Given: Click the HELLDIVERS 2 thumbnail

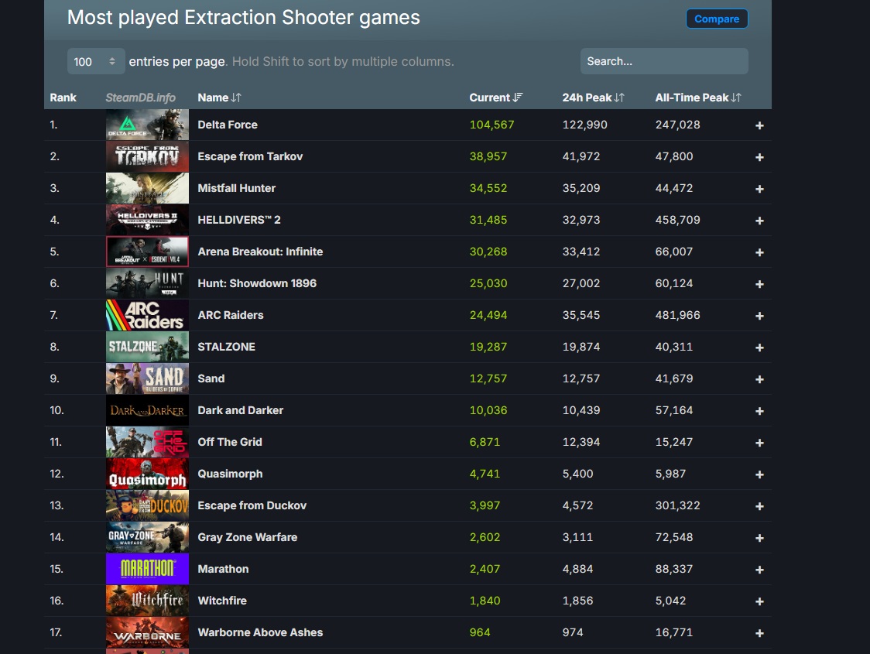Looking at the screenshot, I should point(147,220).
